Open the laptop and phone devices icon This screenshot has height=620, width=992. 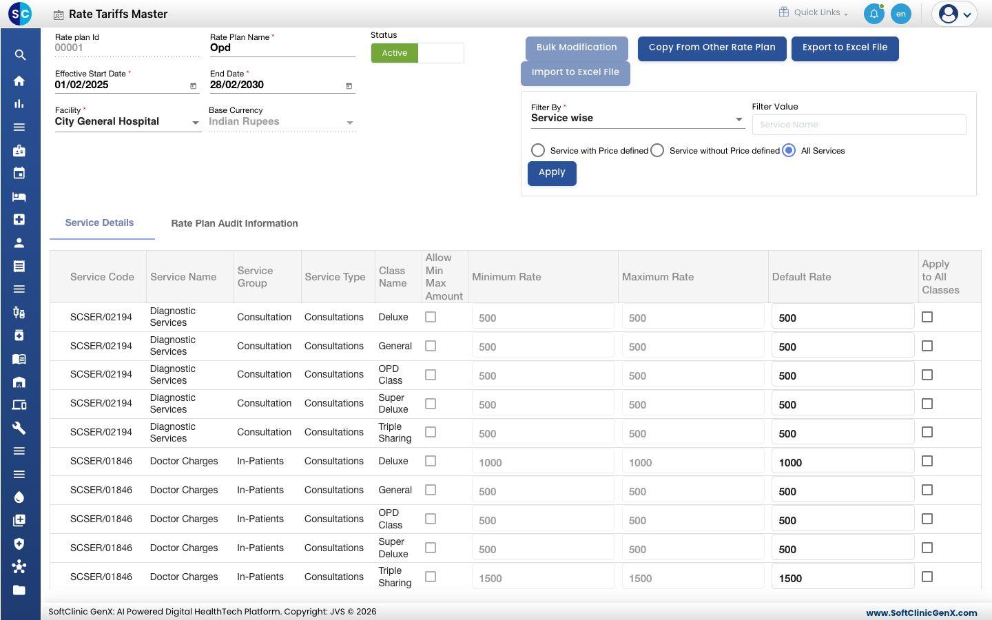point(19,404)
